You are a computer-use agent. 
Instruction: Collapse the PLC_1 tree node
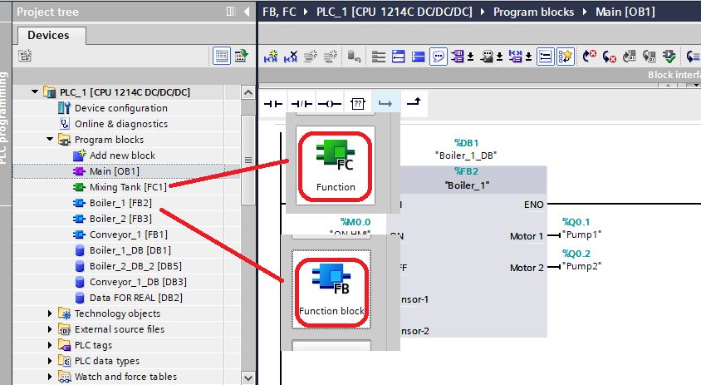[34, 91]
